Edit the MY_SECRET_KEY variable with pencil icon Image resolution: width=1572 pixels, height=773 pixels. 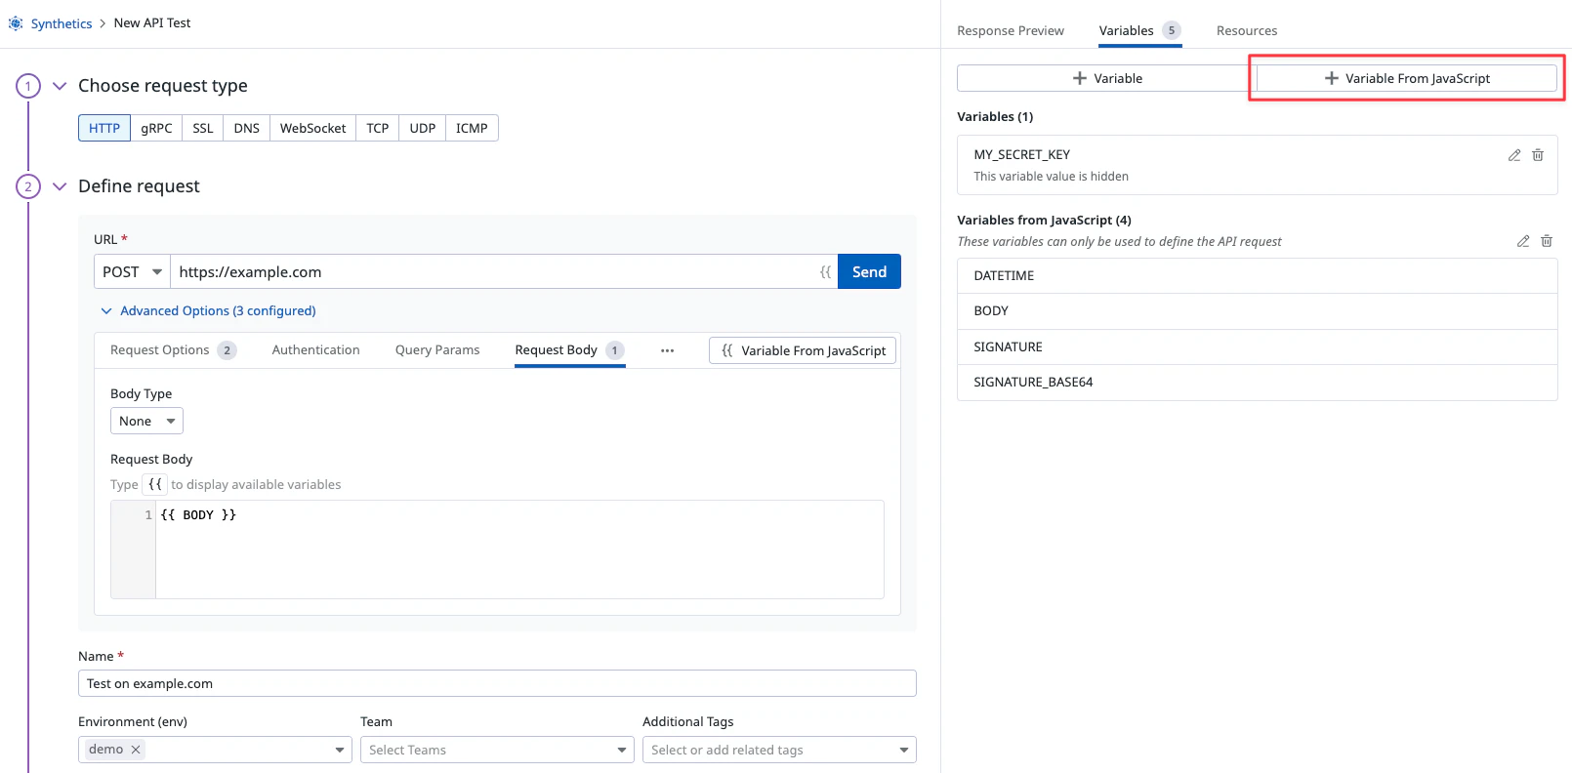tap(1514, 155)
